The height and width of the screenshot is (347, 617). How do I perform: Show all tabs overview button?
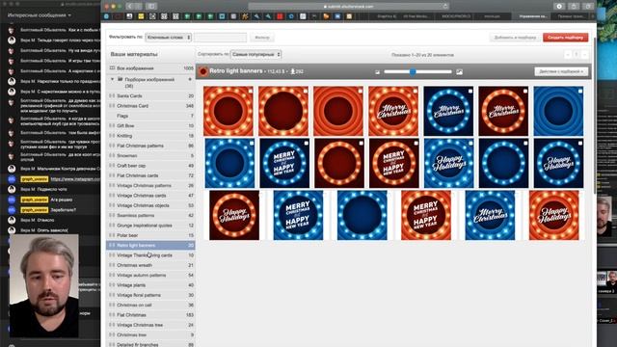588,7
